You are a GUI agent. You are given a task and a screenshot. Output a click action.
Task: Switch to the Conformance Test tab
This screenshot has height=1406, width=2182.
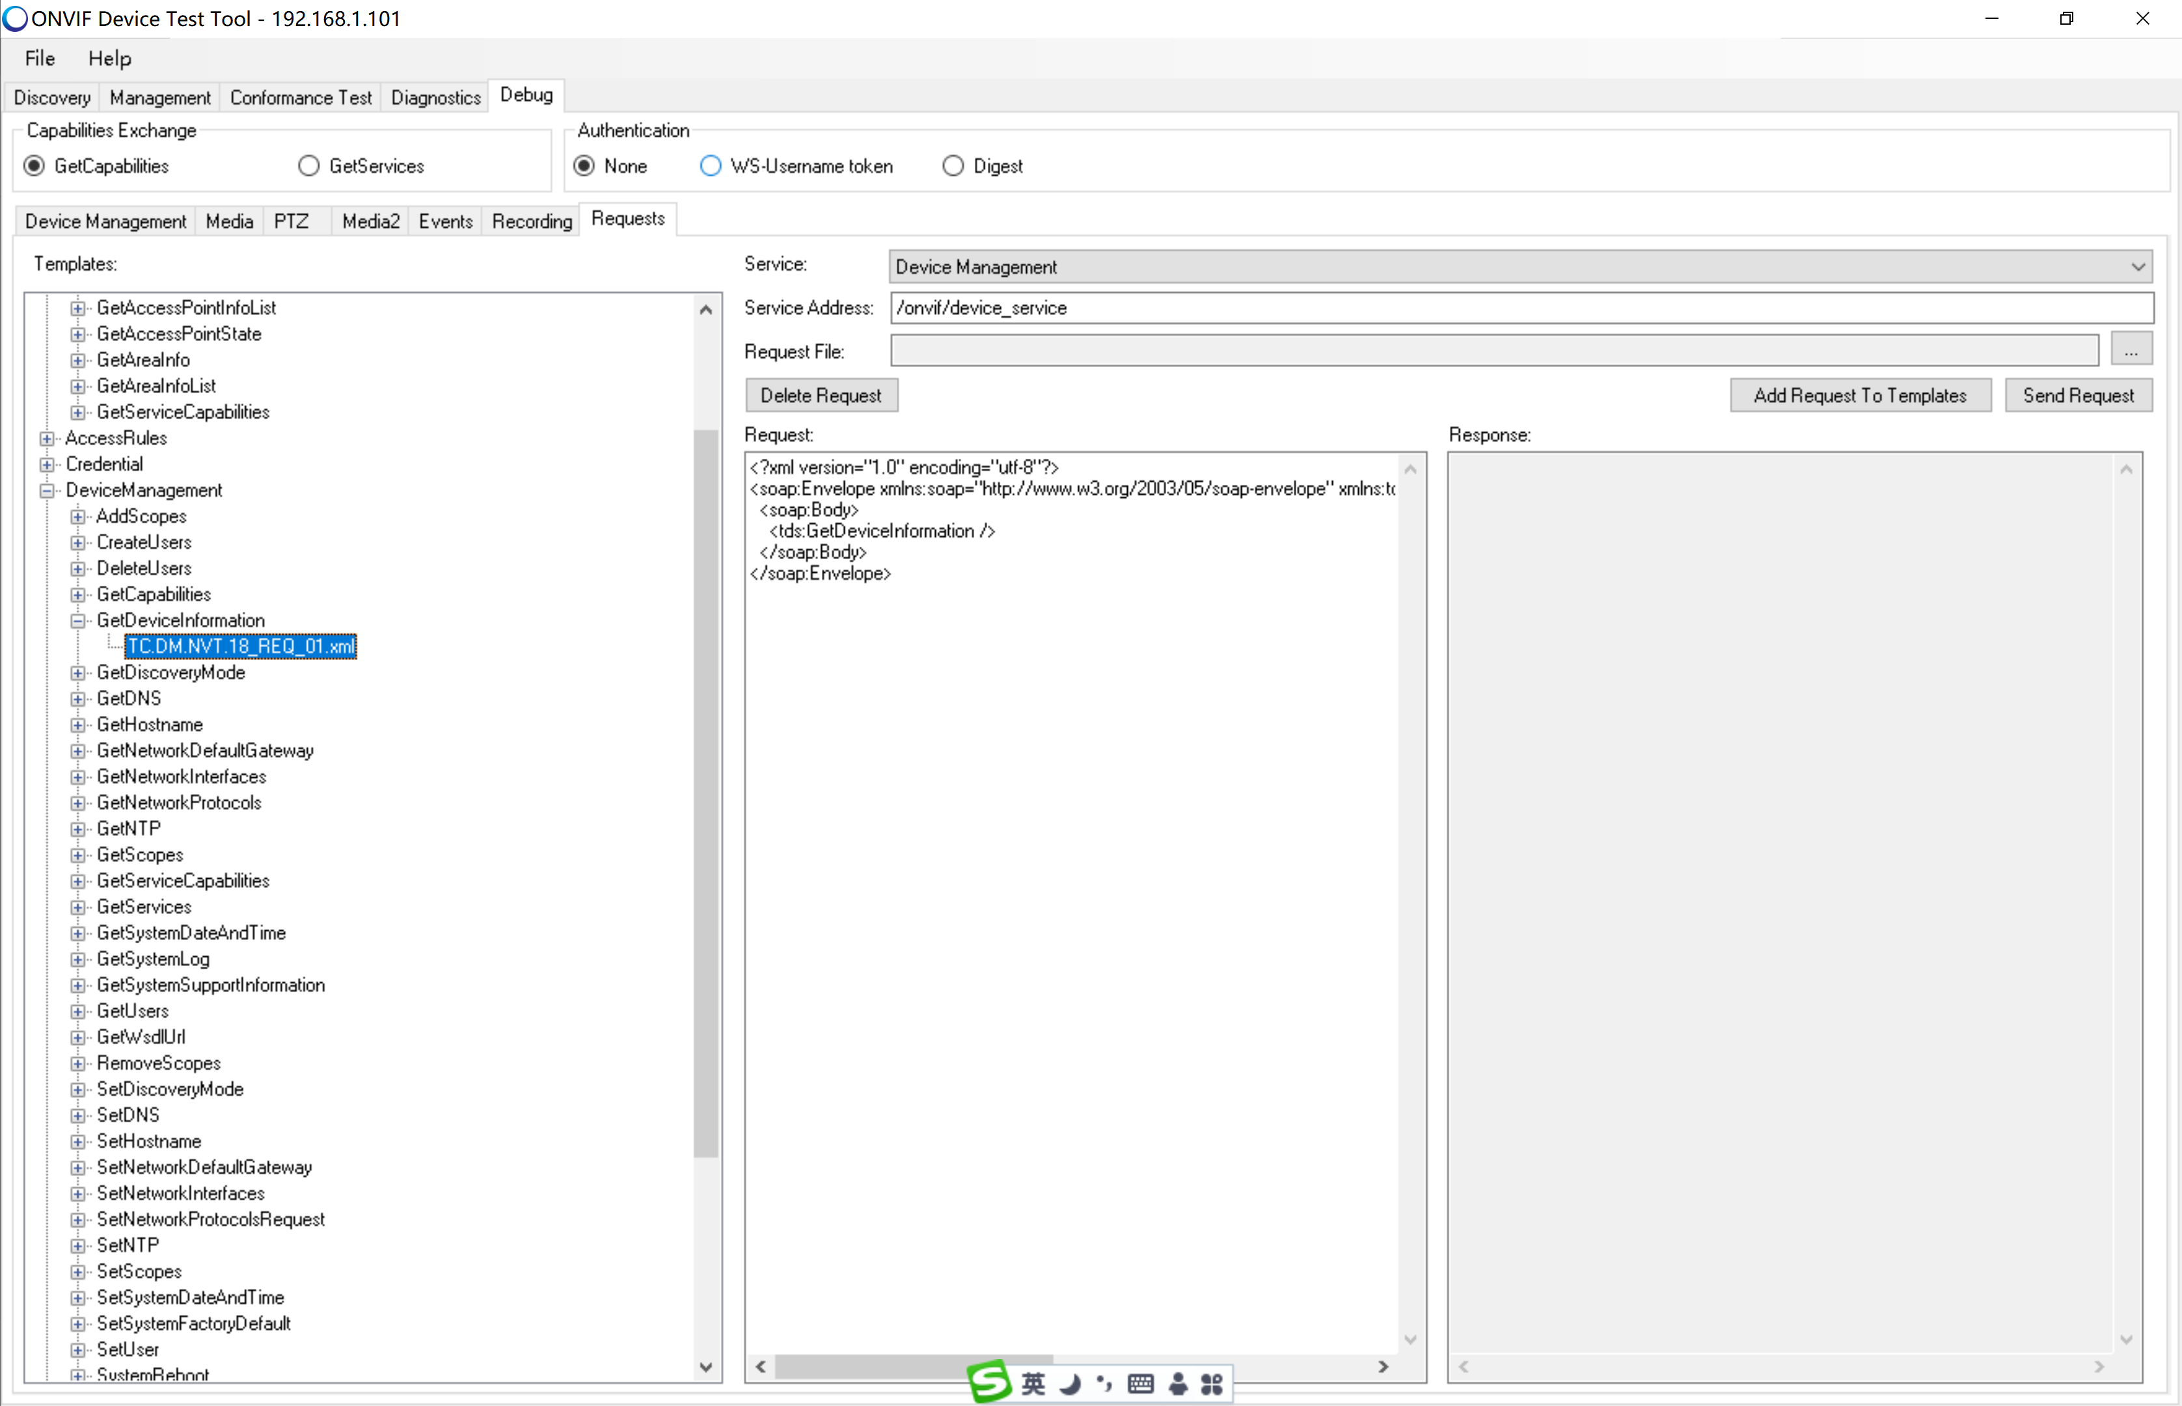(301, 97)
